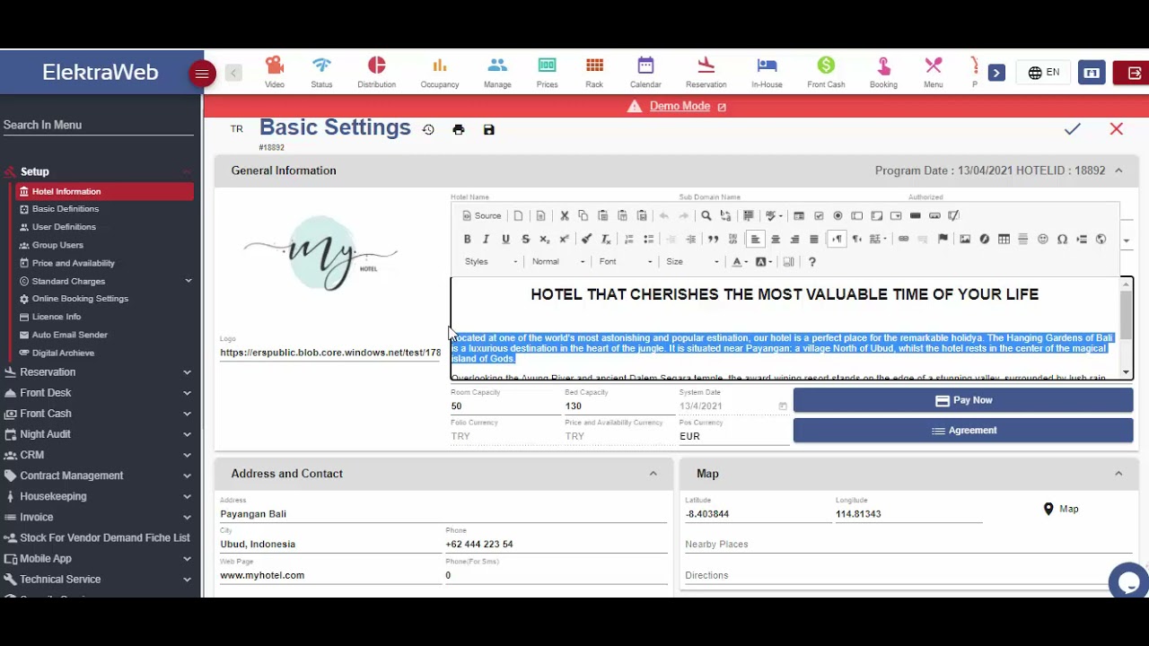
Task: Open the In-House bed icon
Action: click(767, 72)
